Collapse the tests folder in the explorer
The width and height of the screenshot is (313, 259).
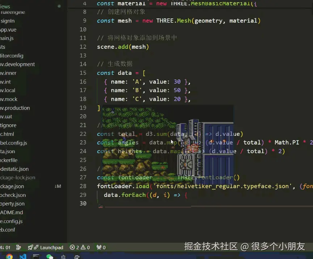4,47
